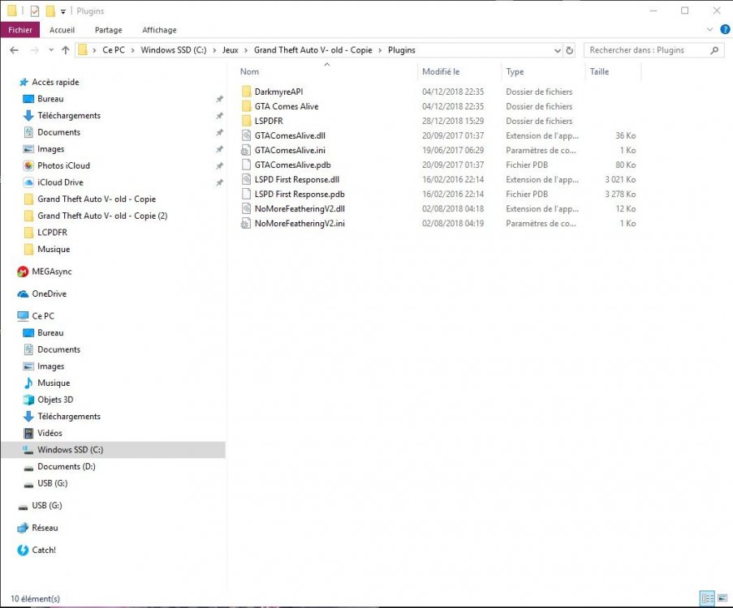Open LCPDFR folder in quick access
Image resolution: width=733 pixels, height=608 pixels.
click(52, 232)
